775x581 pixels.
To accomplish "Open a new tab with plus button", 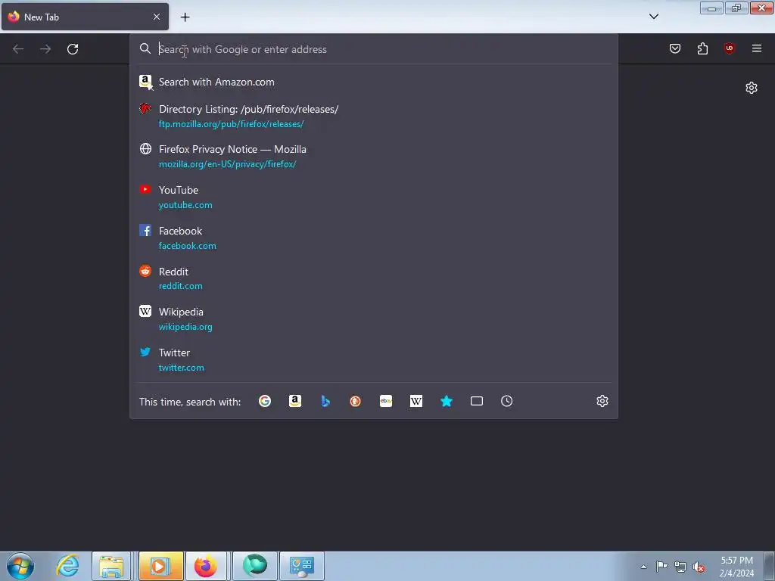I will tap(185, 17).
